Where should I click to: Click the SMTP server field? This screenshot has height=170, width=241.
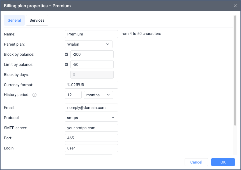click(91, 128)
